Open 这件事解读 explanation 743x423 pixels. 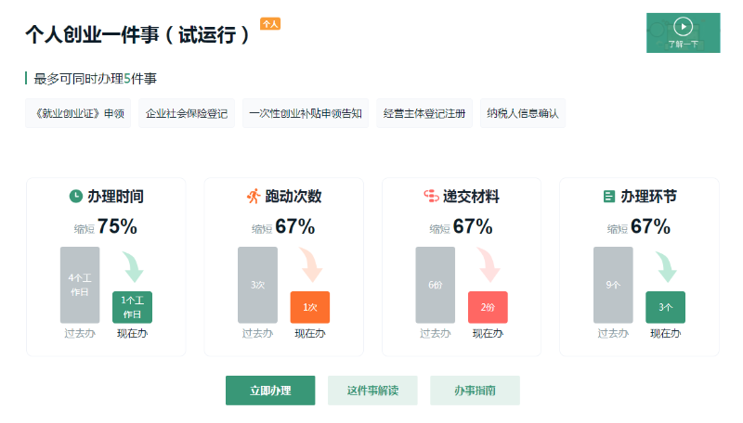372,391
